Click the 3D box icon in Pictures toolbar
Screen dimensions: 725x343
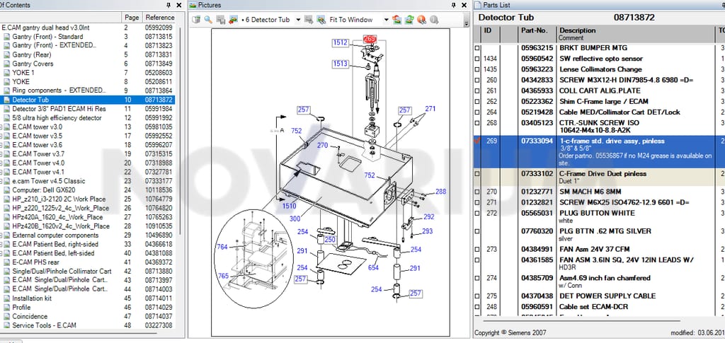click(197, 20)
